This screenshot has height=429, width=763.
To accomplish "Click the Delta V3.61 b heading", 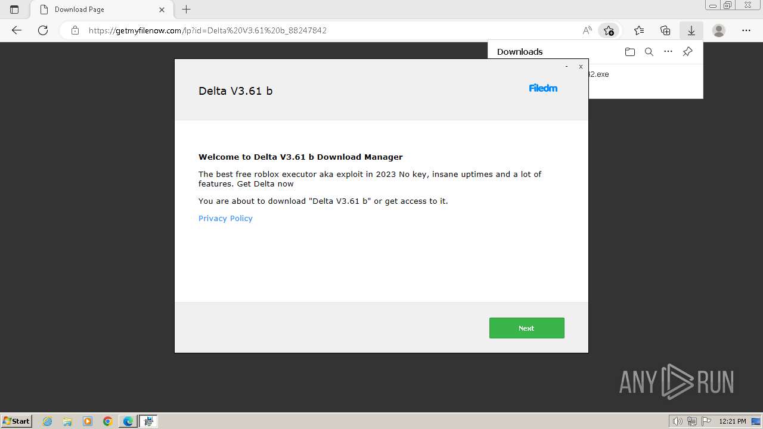I will click(x=235, y=91).
